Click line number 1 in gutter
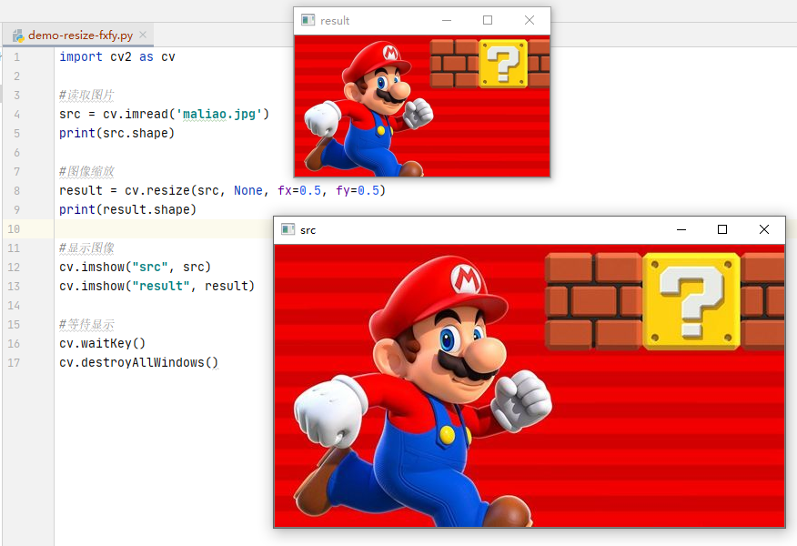This screenshot has width=797, height=546. coord(16,57)
